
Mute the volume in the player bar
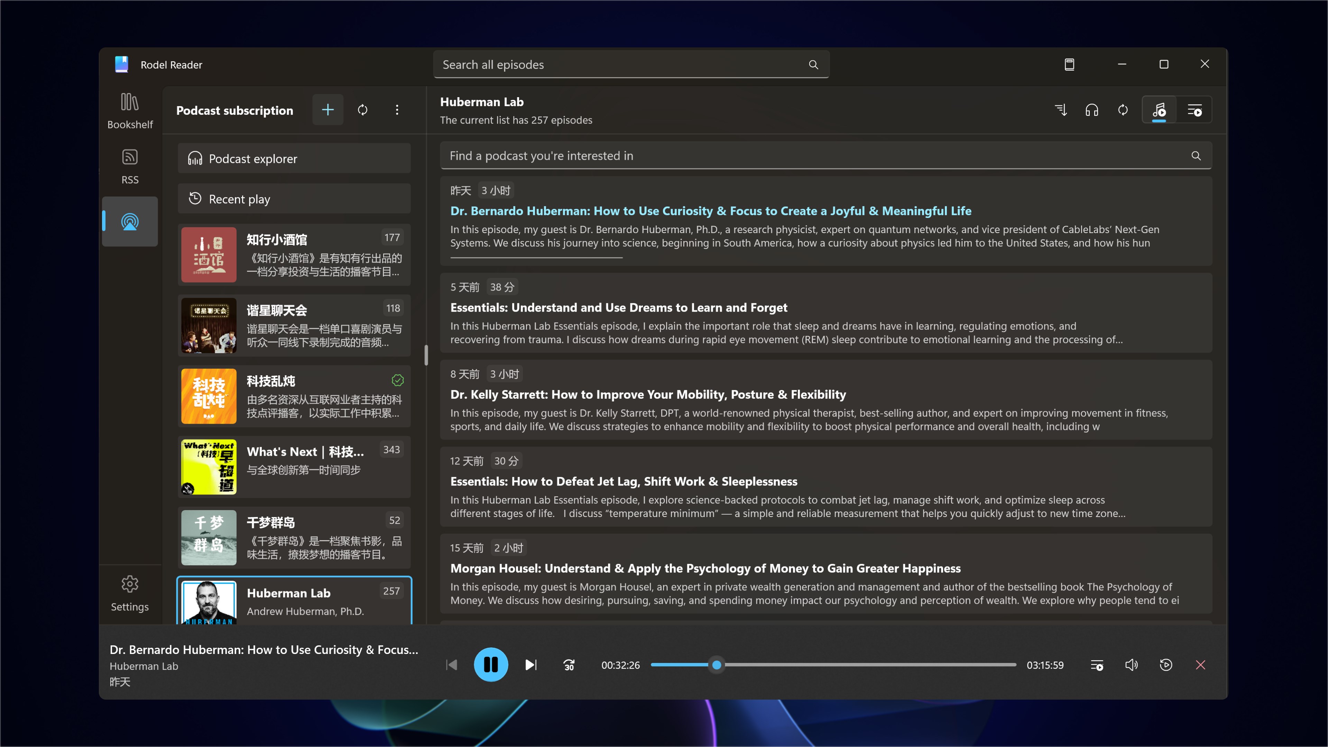click(1131, 664)
